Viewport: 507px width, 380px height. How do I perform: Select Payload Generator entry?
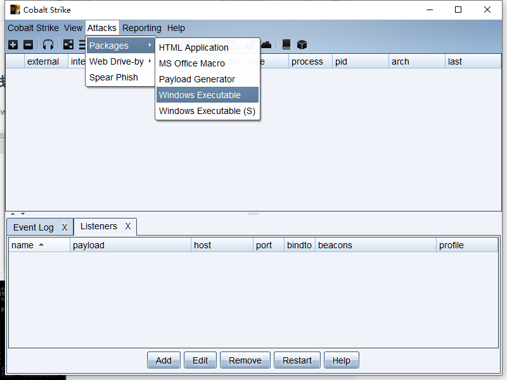pyautogui.click(x=207, y=79)
